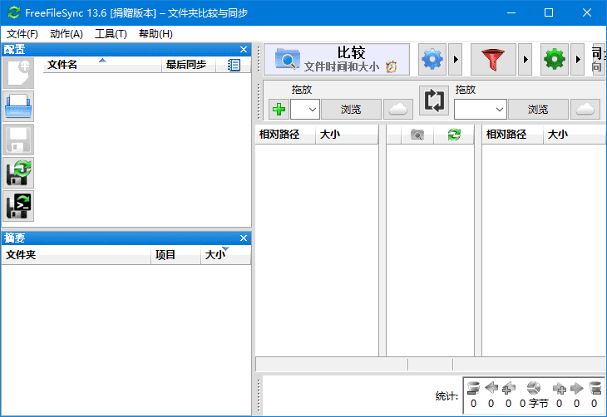The height and width of the screenshot is (417, 607).
Task: Sort by 最后同步 column header
Action: point(185,65)
